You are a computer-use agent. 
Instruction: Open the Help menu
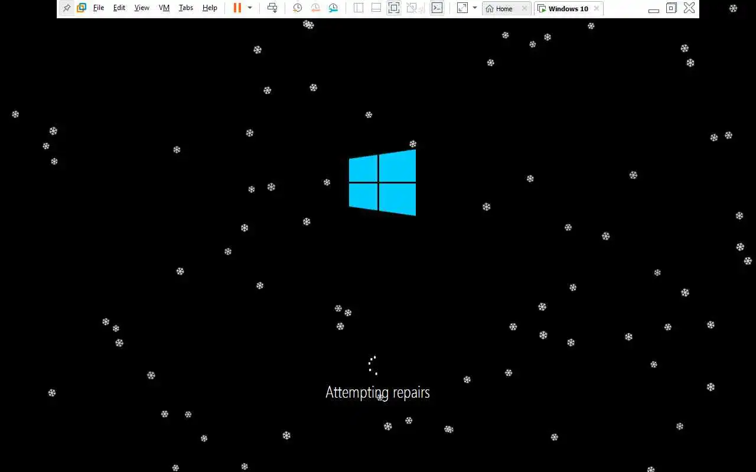210,8
